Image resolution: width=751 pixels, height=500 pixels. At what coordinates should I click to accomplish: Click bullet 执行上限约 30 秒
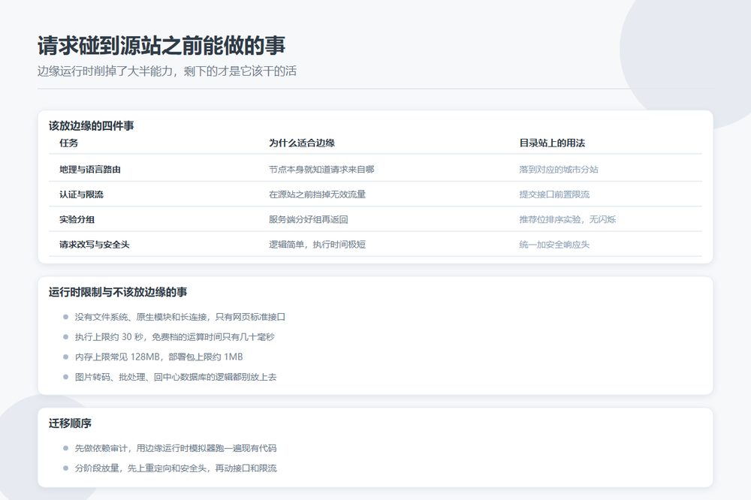[x=175, y=337]
